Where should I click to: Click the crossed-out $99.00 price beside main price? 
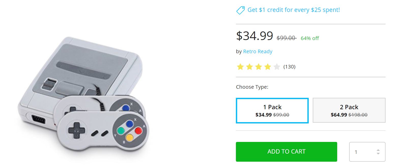tap(286, 38)
